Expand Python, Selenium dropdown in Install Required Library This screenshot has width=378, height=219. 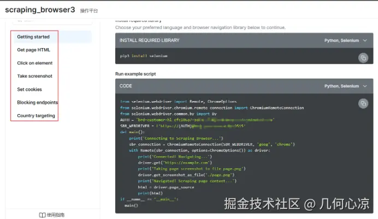[345, 40]
